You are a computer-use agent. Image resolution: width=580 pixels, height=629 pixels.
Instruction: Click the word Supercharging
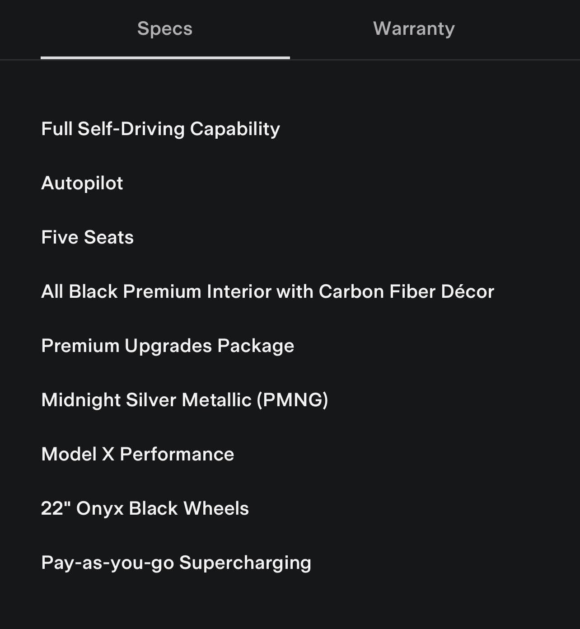click(245, 563)
